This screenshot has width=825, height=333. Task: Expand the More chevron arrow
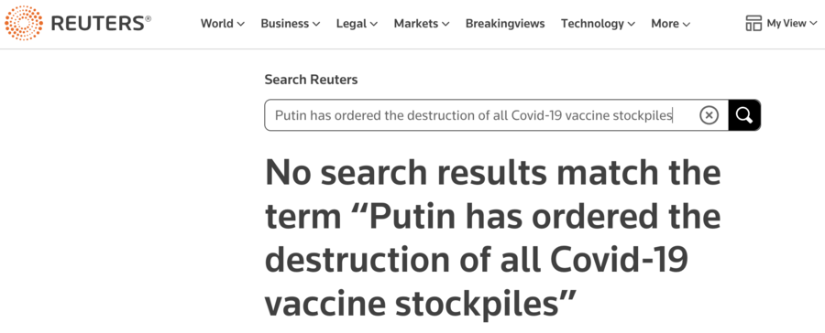point(686,24)
